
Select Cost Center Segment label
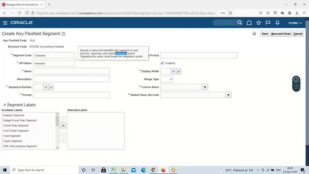coord(16,130)
